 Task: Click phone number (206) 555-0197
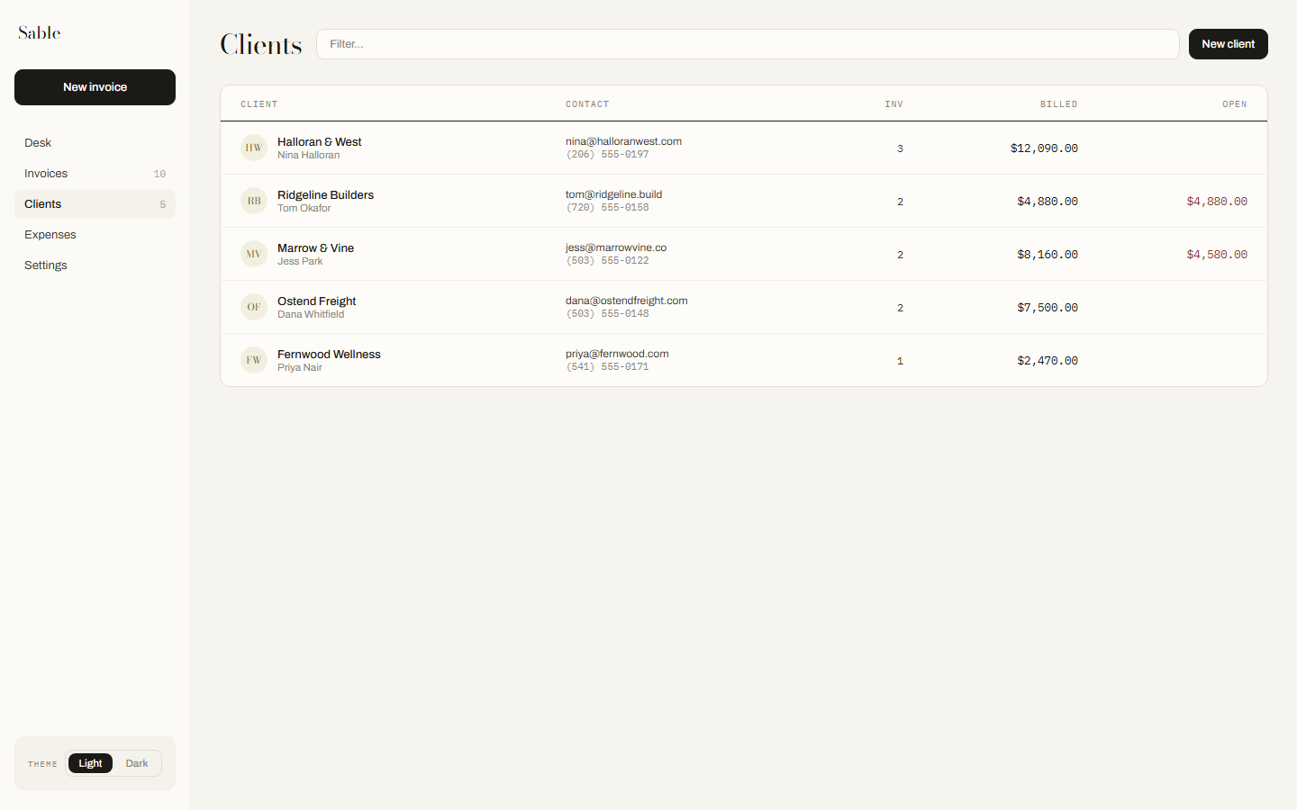[x=607, y=155]
